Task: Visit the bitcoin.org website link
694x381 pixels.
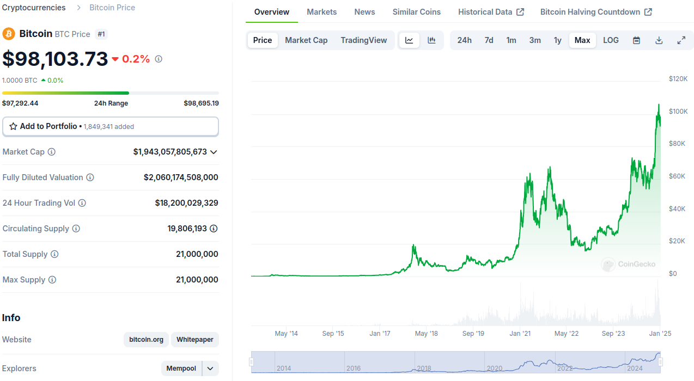Action: (x=146, y=339)
